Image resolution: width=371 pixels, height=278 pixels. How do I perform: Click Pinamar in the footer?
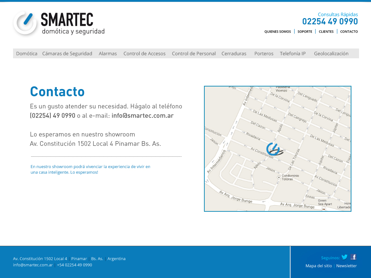[x=79, y=258]
